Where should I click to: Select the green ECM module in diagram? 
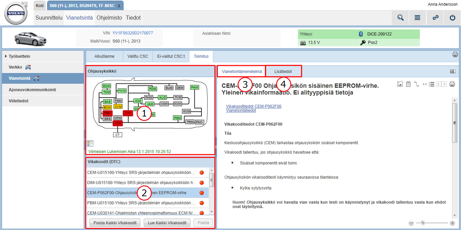(x=107, y=86)
